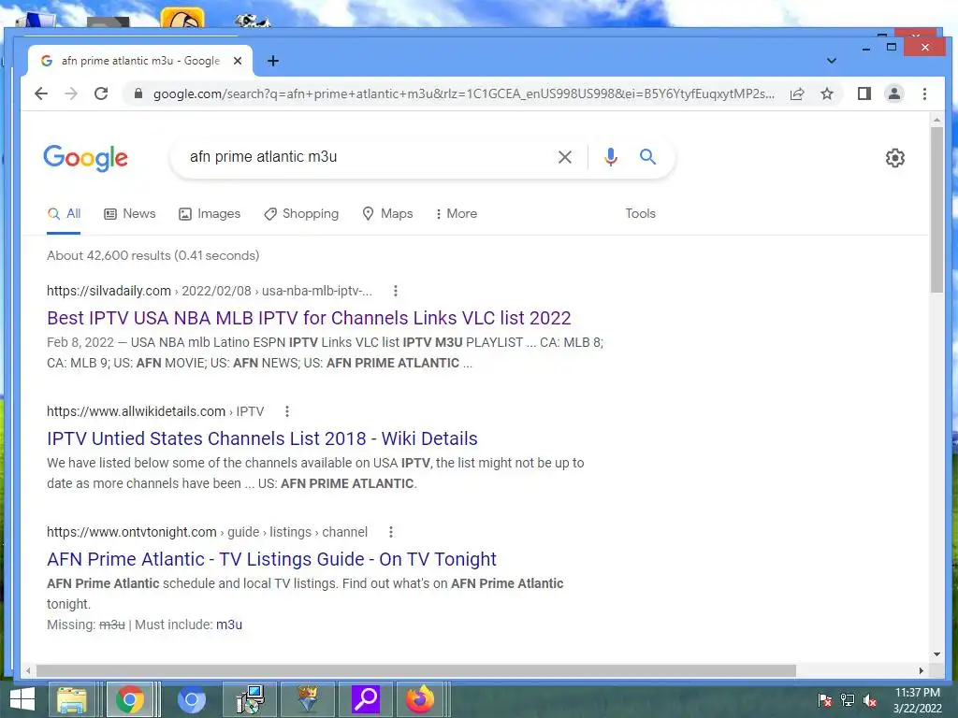Click the 'About 42,600 results' text
Image resolution: width=958 pixels, height=718 pixels.
(152, 255)
